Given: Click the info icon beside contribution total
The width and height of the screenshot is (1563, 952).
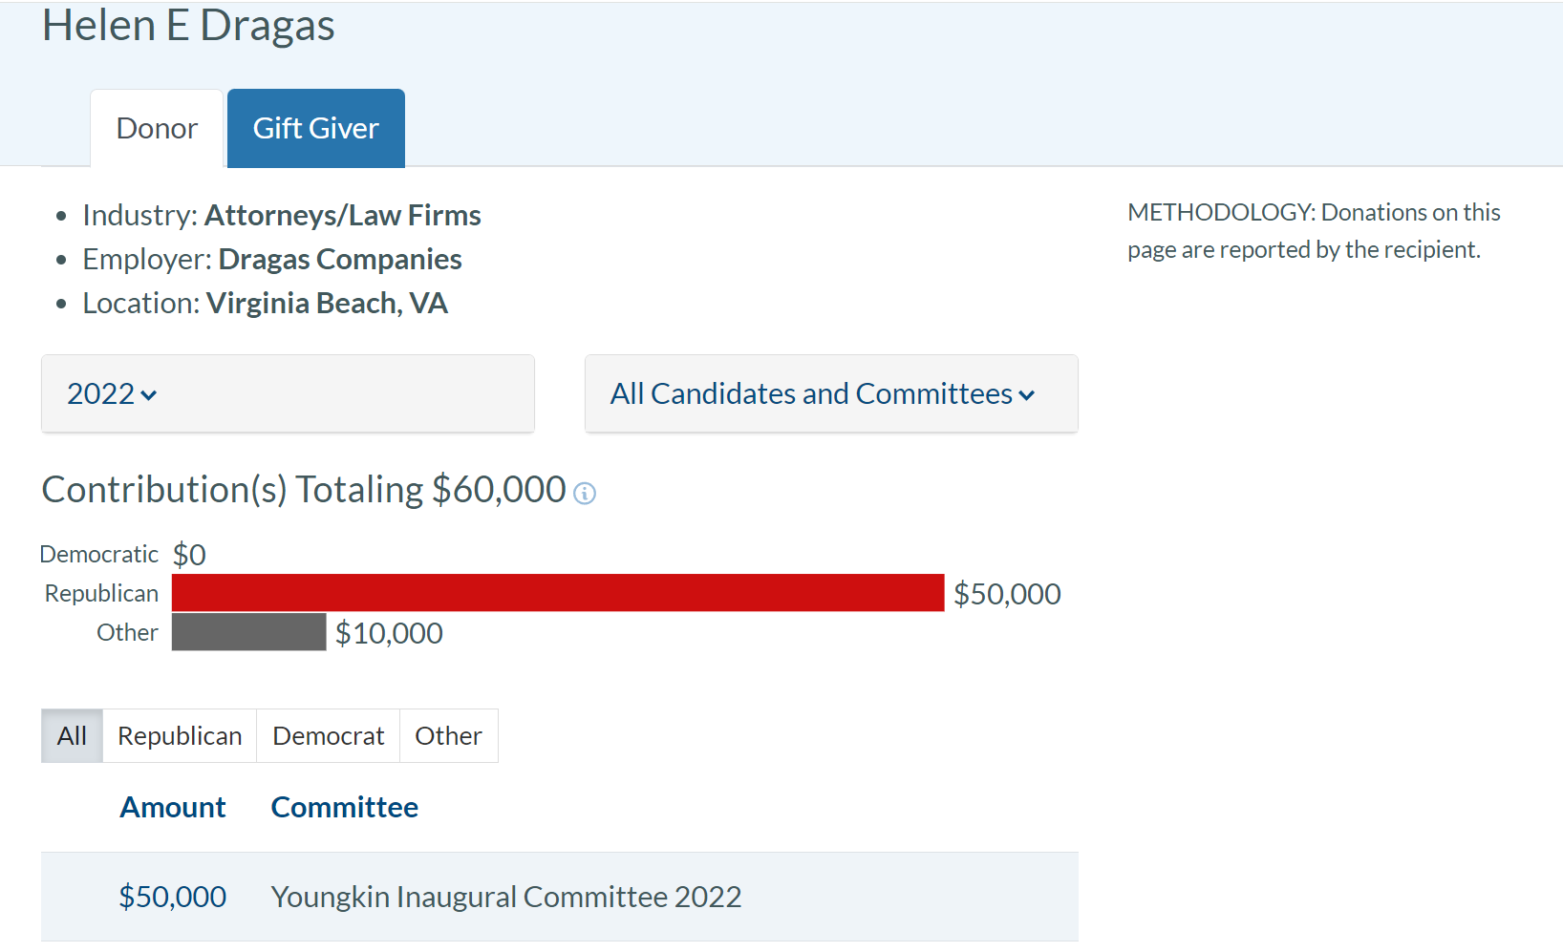Looking at the screenshot, I should (x=585, y=493).
